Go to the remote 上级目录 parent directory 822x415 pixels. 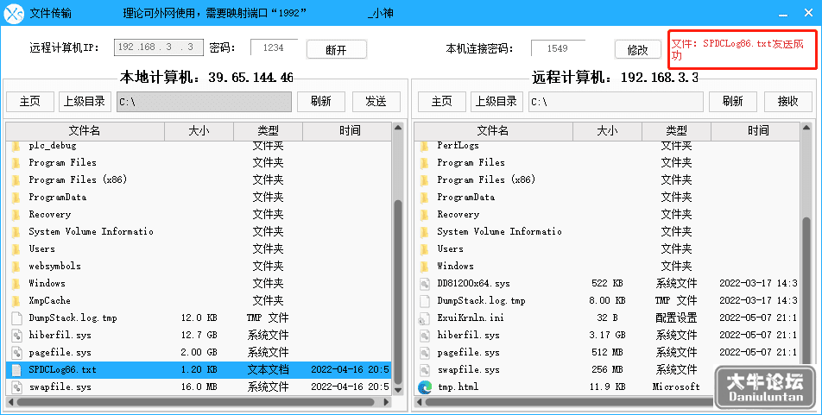pos(496,101)
